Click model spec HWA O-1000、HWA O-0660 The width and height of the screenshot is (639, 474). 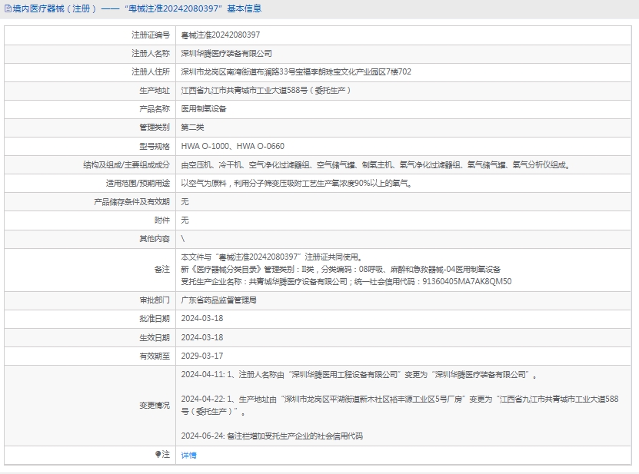coord(232,146)
